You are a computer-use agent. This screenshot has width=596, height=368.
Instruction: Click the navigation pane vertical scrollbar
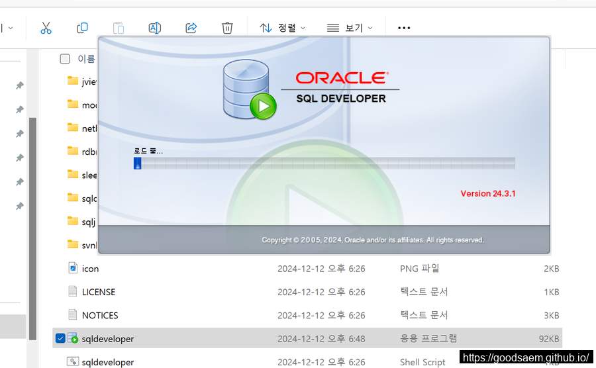(32, 228)
